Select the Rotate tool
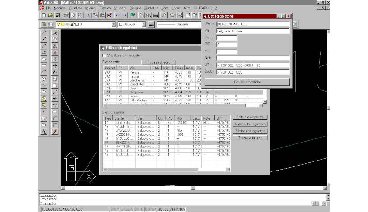Image resolution: width=368 pixels, height=212 pixels. tap(55, 72)
